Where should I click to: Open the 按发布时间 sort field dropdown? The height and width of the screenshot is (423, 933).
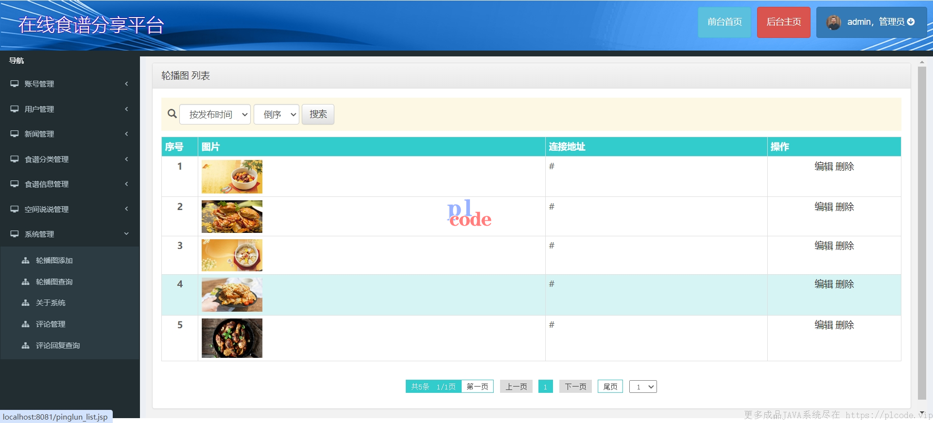pos(215,114)
